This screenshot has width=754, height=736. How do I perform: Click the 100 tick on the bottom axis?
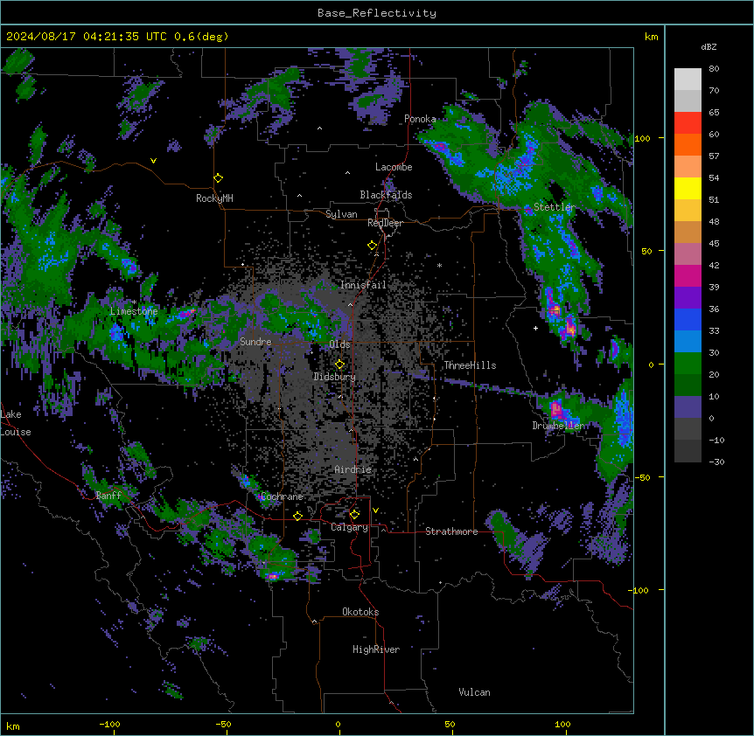[562, 724]
